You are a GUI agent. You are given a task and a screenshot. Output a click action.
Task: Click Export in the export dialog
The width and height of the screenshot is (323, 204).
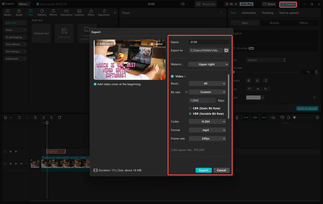[x=203, y=170]
